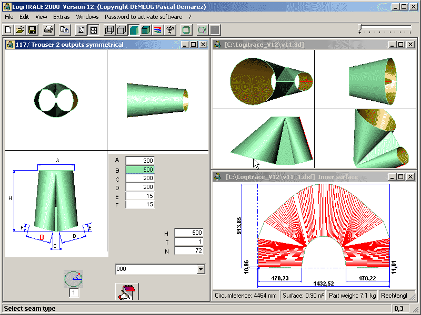Click the red unfolded pattern drawing
Image resolution: width=421 pixels, height=315 pixels.
324,226
